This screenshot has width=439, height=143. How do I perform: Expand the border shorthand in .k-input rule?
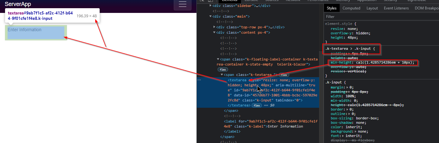click(x=348, y=109)
